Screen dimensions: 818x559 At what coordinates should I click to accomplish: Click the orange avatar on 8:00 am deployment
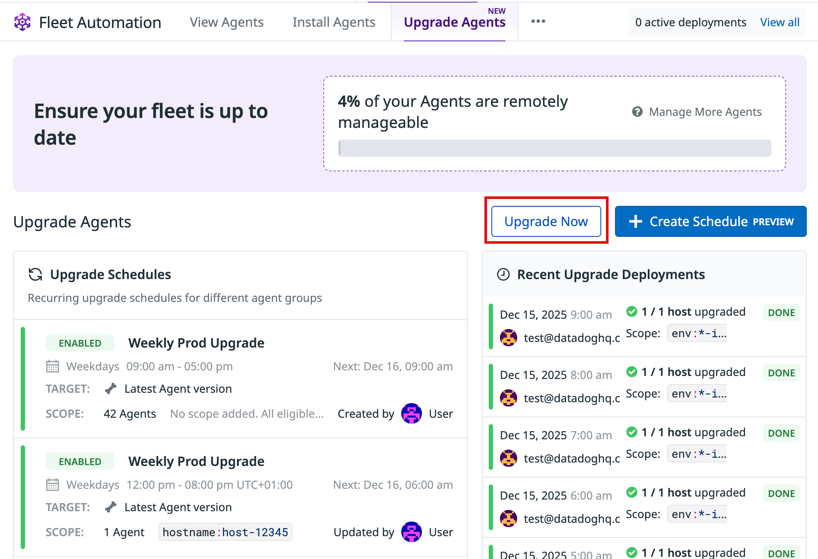click(509, 398)
